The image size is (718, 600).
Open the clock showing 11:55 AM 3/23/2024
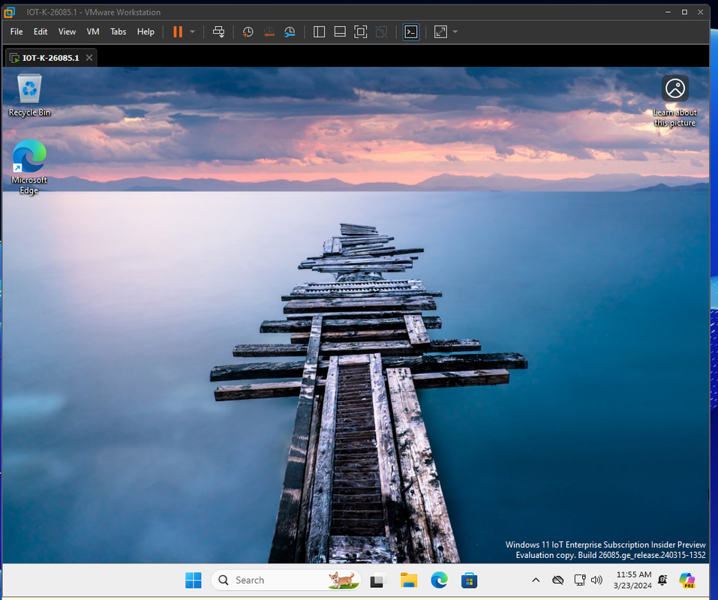click(x=632, y=580)
